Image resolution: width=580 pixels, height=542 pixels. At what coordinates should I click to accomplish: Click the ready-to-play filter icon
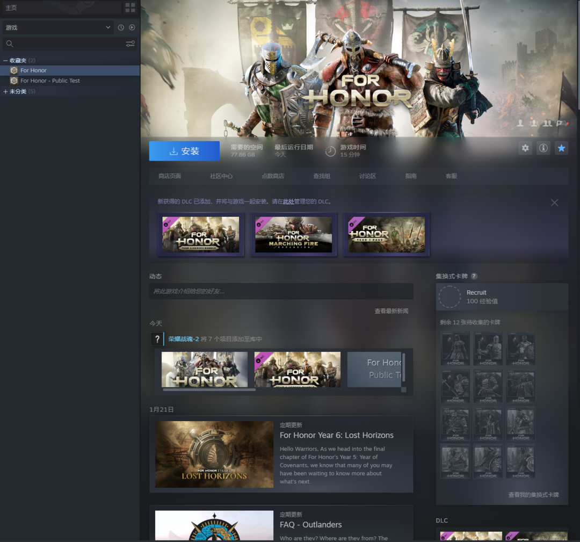pyautogui.click(x=132, y=27)
